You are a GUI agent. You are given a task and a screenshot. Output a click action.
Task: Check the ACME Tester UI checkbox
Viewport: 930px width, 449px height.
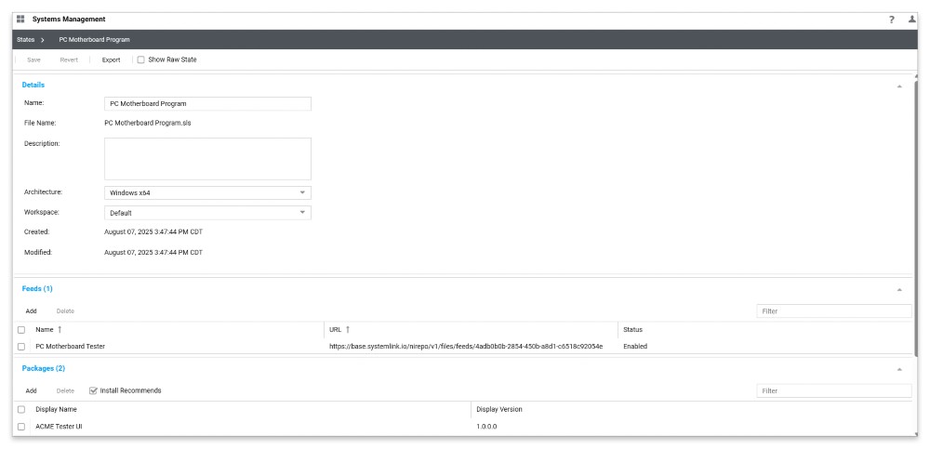click(x=21, y=427)
